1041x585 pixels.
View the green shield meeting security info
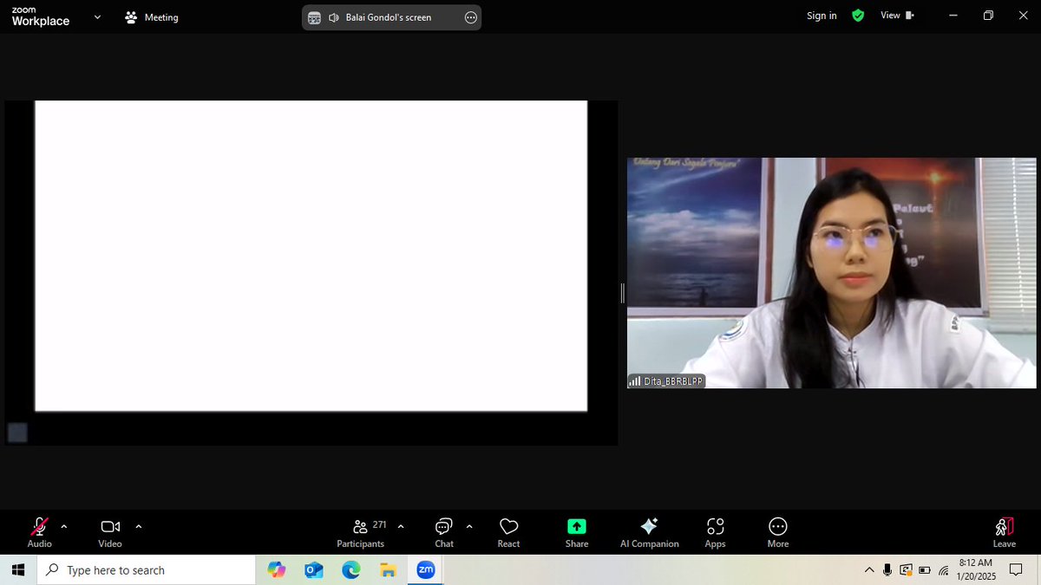(858, 16)
